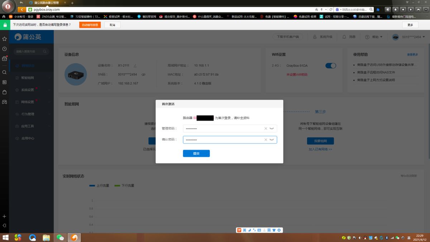
Task: Expand the 系统设置 sidebar menu
Action: click(x=32, y=90)
